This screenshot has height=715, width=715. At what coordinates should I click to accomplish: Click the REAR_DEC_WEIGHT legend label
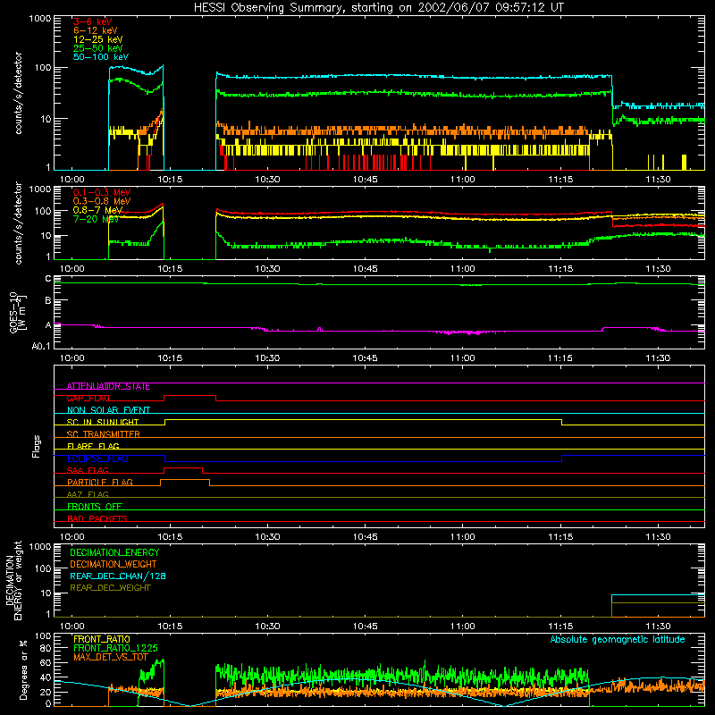pyautogui.click(x=110, y=588)
